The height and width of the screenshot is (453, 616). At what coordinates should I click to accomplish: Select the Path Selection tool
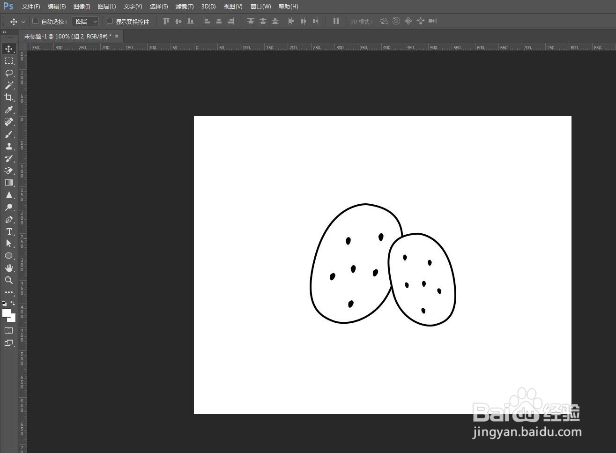click(x=9, y=244)
